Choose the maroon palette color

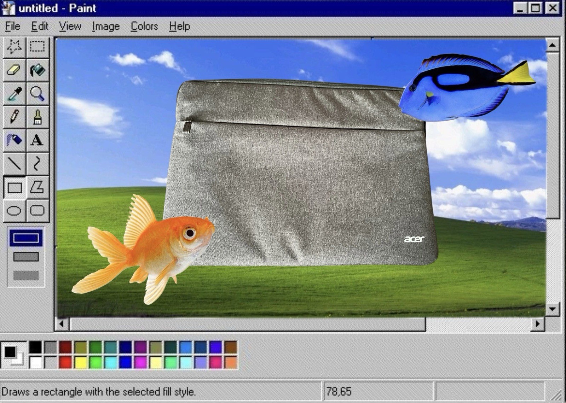(x=65, y=347)
